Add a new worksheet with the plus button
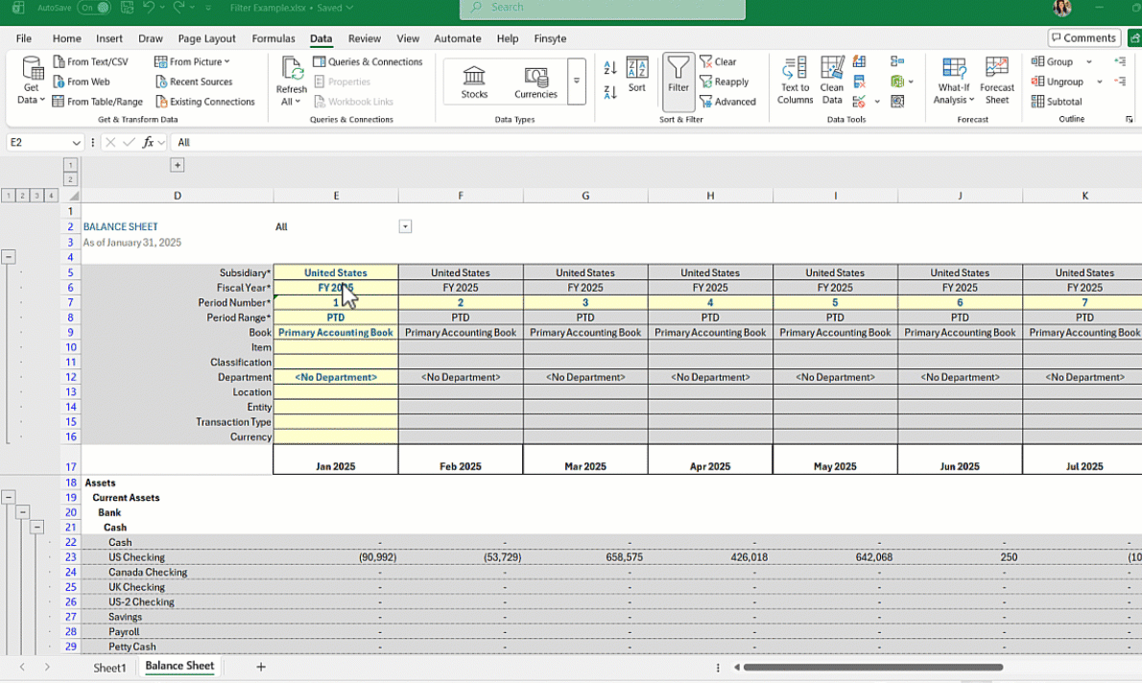This screenshot has width=1142, height=683. (x=260, y=666)
